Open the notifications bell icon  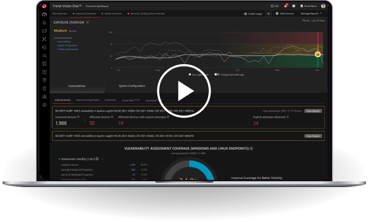286,6
